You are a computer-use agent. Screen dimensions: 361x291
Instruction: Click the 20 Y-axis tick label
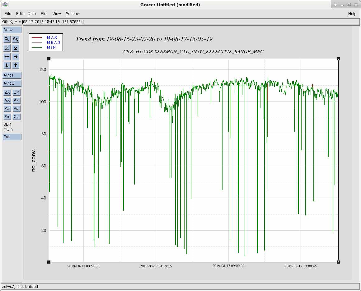[x=44, y=230]
